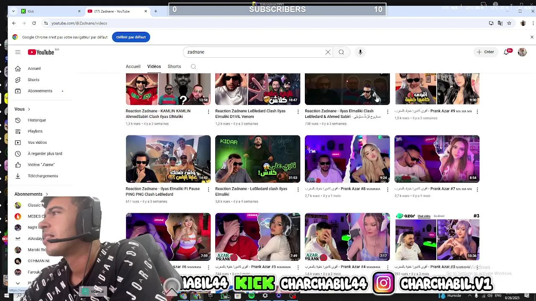Screen dimensions: 536x301
Task: Open Prank Azar #3 thumbnail
Action: [437, 237]
